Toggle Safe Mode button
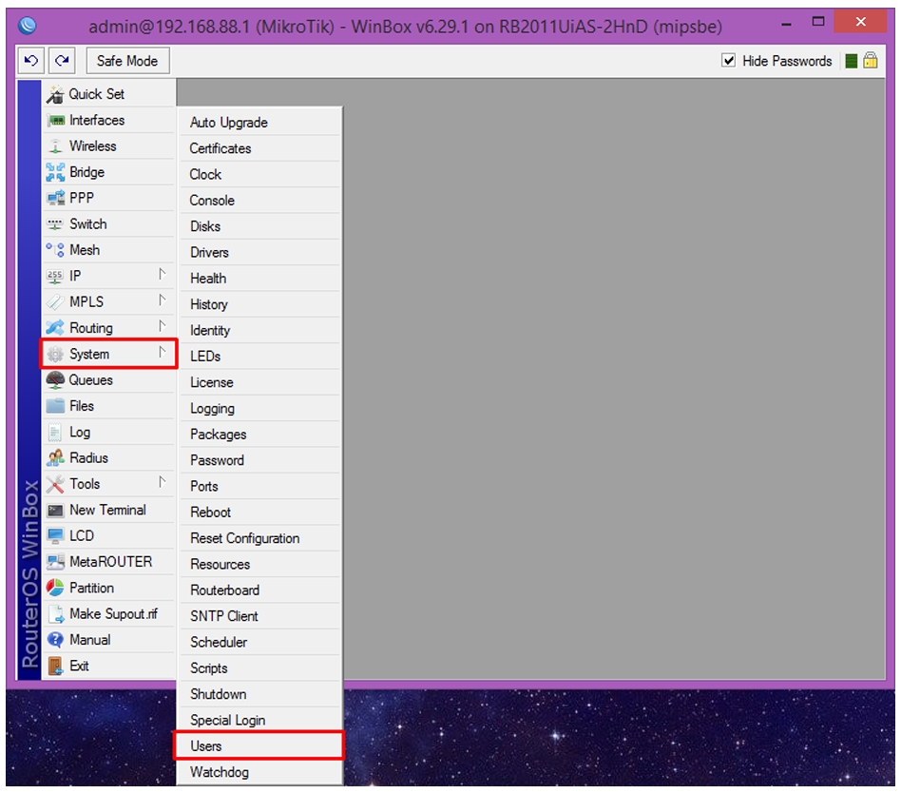This screenshot has height=793, width=901. (x=127, y=61)
